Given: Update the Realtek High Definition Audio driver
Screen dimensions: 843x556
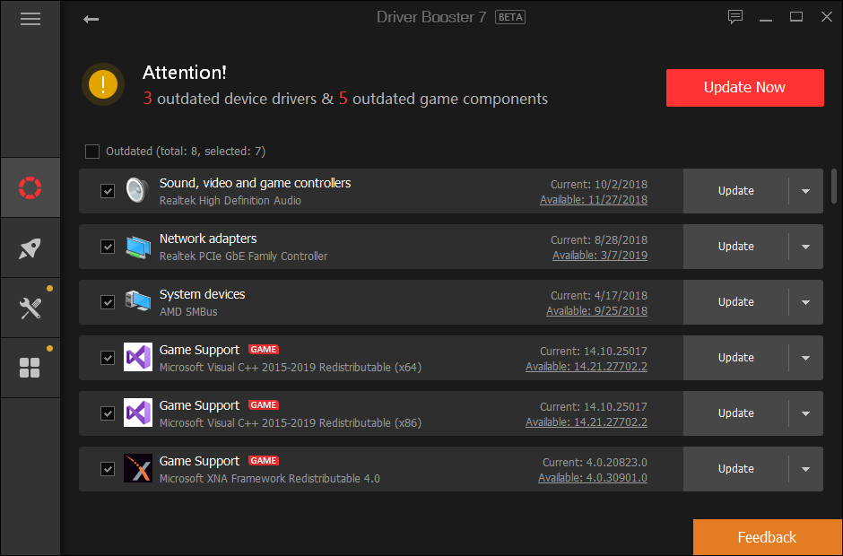Looking at the screenshot, I should (735, 191).
